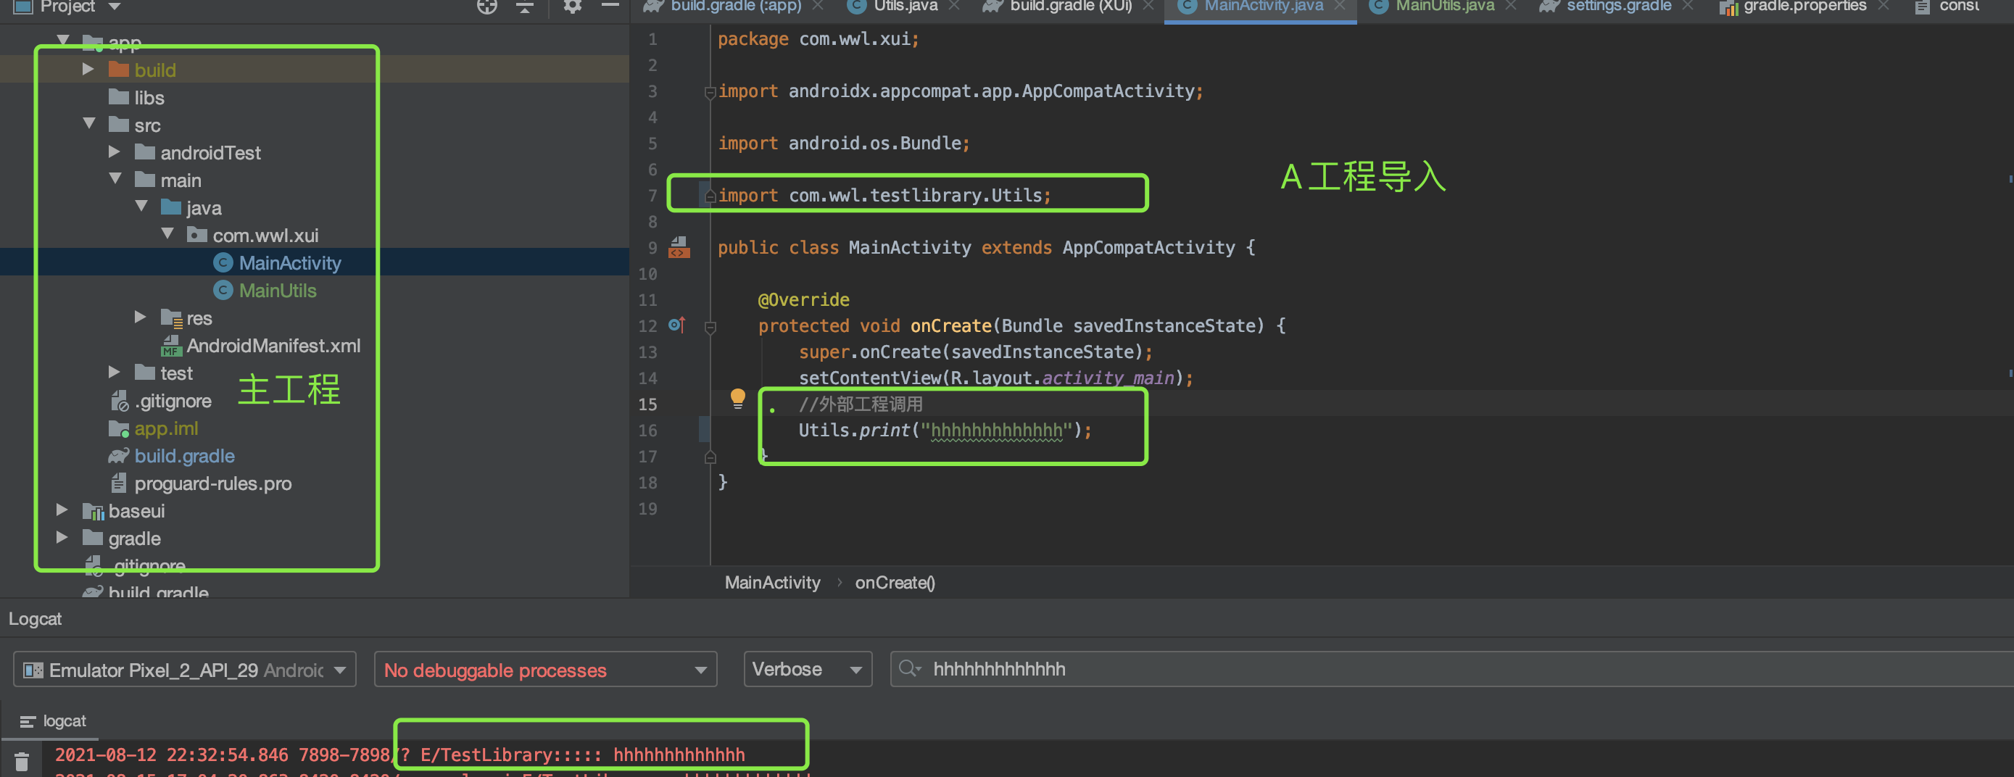Switch to Utils.java tab
Screen dimensions: 2014x777
(x=905, y=7)
